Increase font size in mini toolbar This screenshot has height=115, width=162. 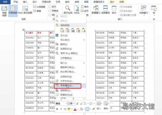(x=77, y=104)
